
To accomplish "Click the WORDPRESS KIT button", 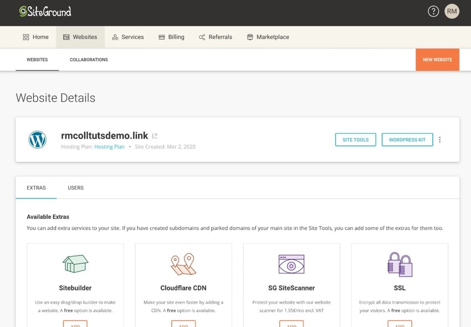I will (407, 139).
